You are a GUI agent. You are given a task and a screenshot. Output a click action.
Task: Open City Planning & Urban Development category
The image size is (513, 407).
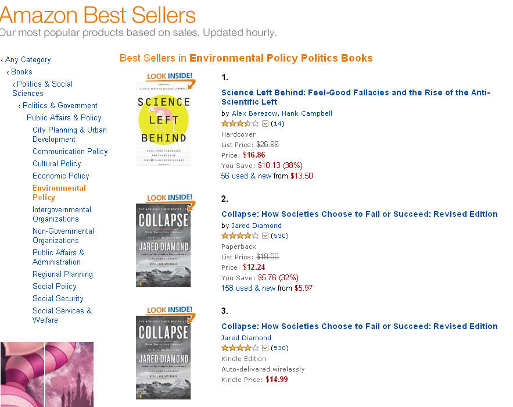[x=70, y=135]
